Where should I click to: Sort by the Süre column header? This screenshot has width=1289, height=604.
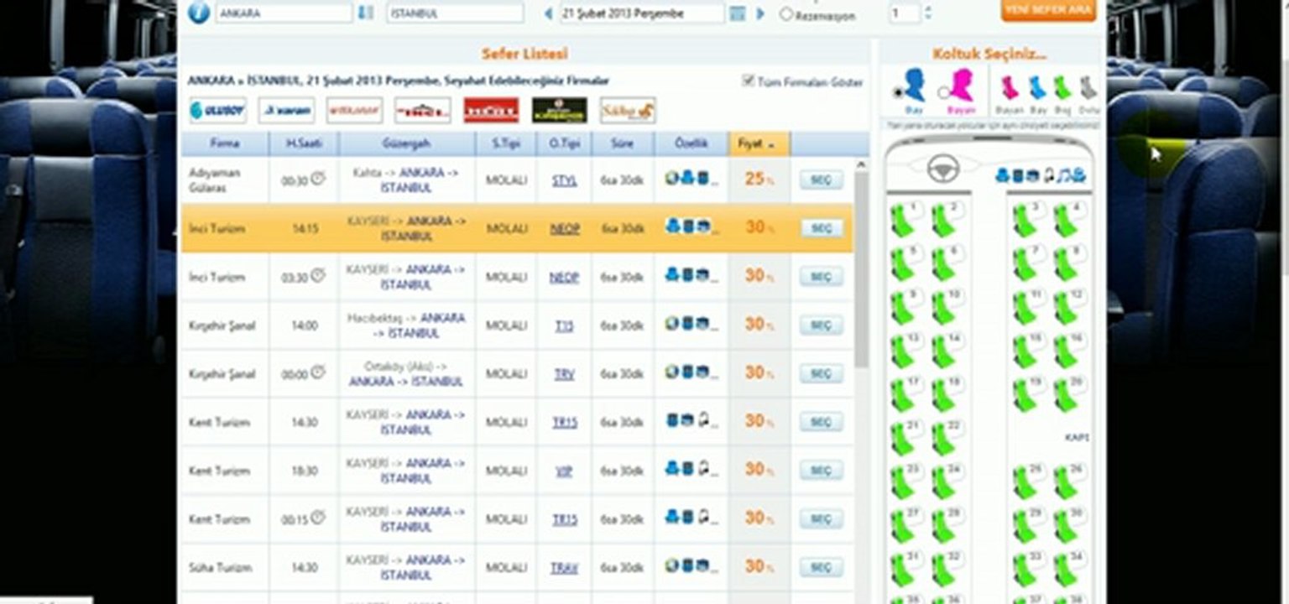[622, 144]
